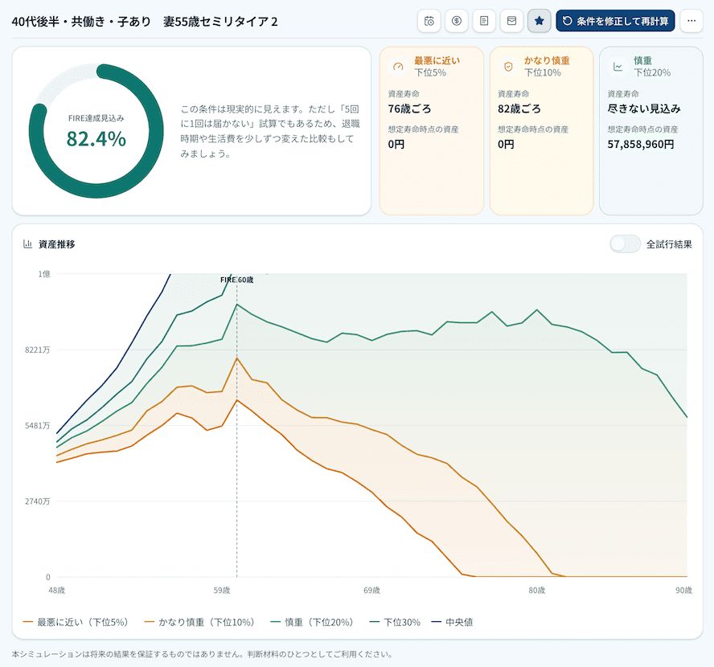
Task: Click the 1億 y-axis label
Action: click(x=44, y=274)
